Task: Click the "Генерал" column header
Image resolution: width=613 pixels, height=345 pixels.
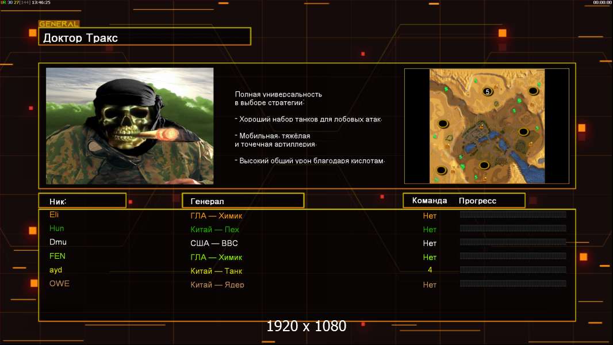Action: point(243,201)
